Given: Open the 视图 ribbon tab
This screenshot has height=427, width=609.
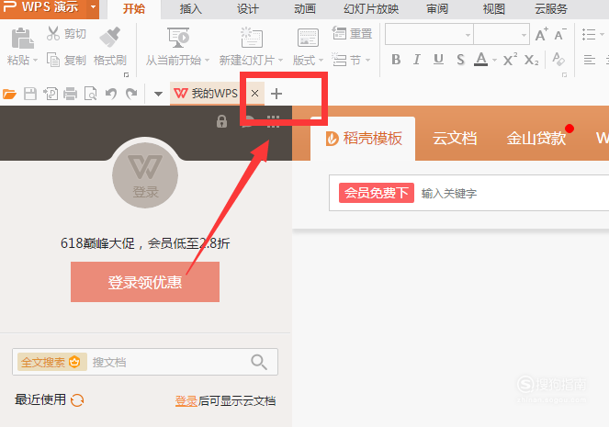Looking at the screenshot, I should tap(493, 9).
